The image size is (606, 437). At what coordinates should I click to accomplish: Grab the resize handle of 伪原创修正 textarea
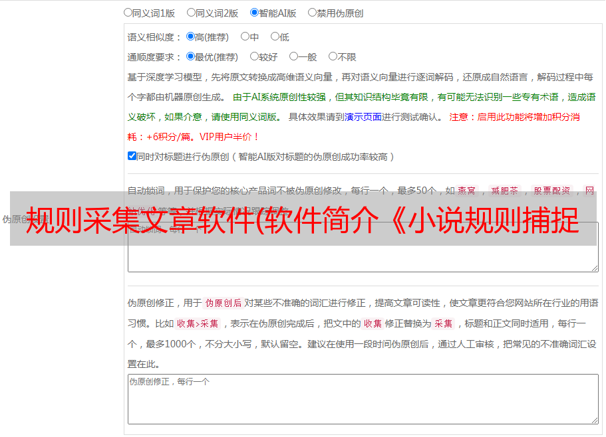coord(595,421)
